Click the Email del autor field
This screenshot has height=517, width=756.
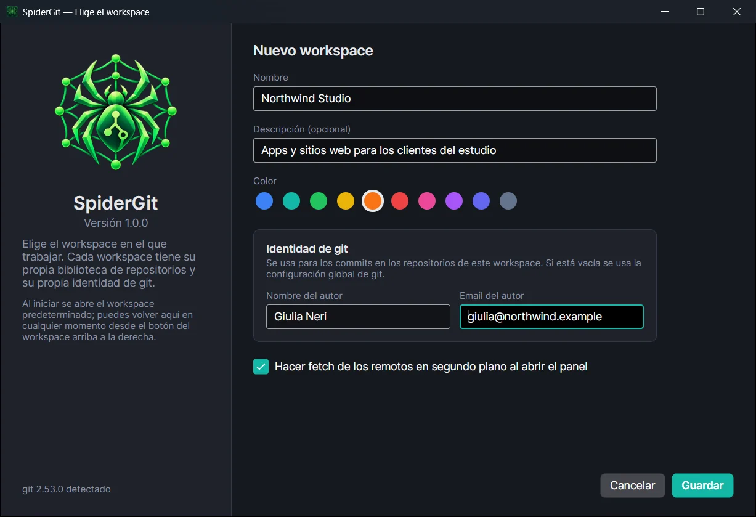[x=551, y=317]
